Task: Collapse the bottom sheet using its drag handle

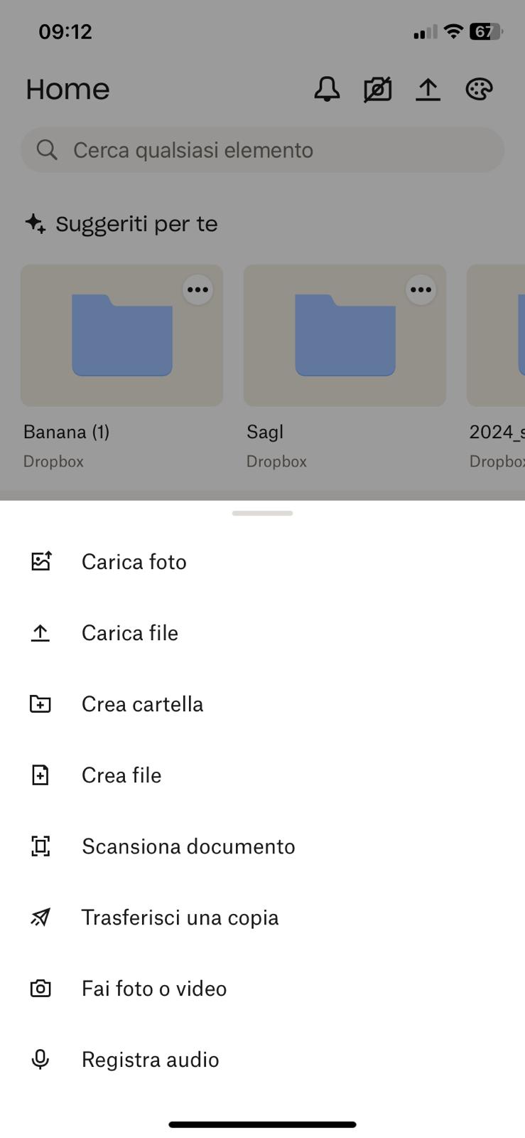Action: tap(262, 512)
